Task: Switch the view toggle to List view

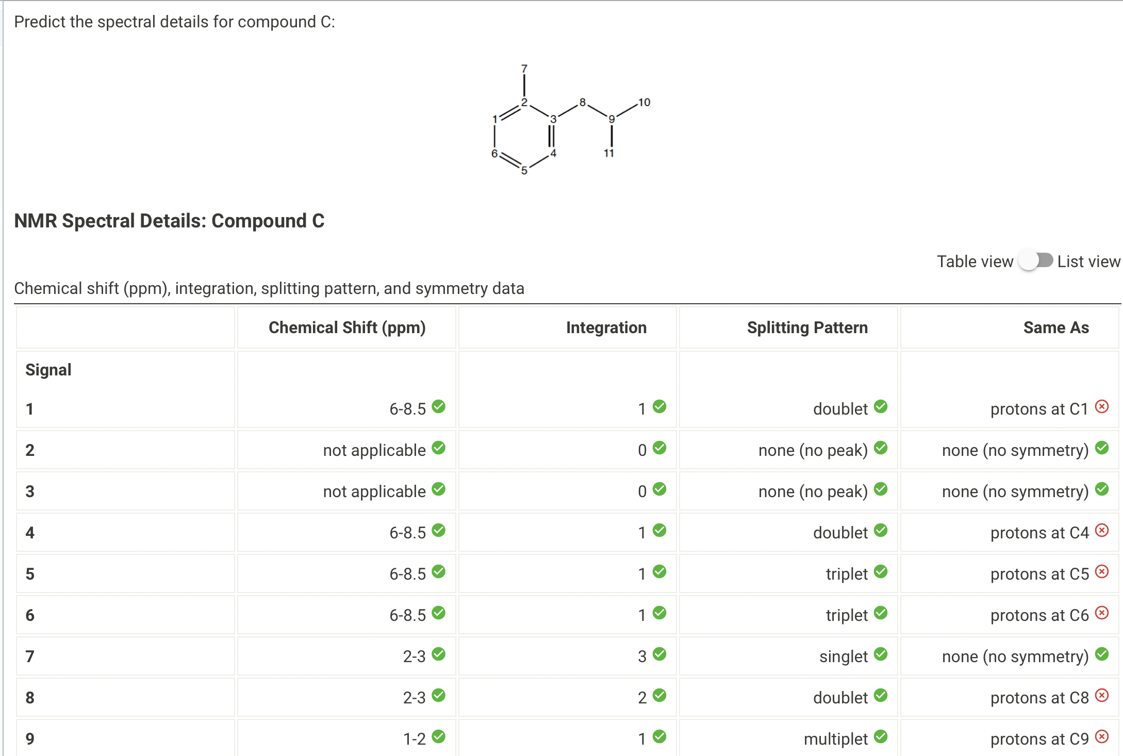Action: 1034,261
